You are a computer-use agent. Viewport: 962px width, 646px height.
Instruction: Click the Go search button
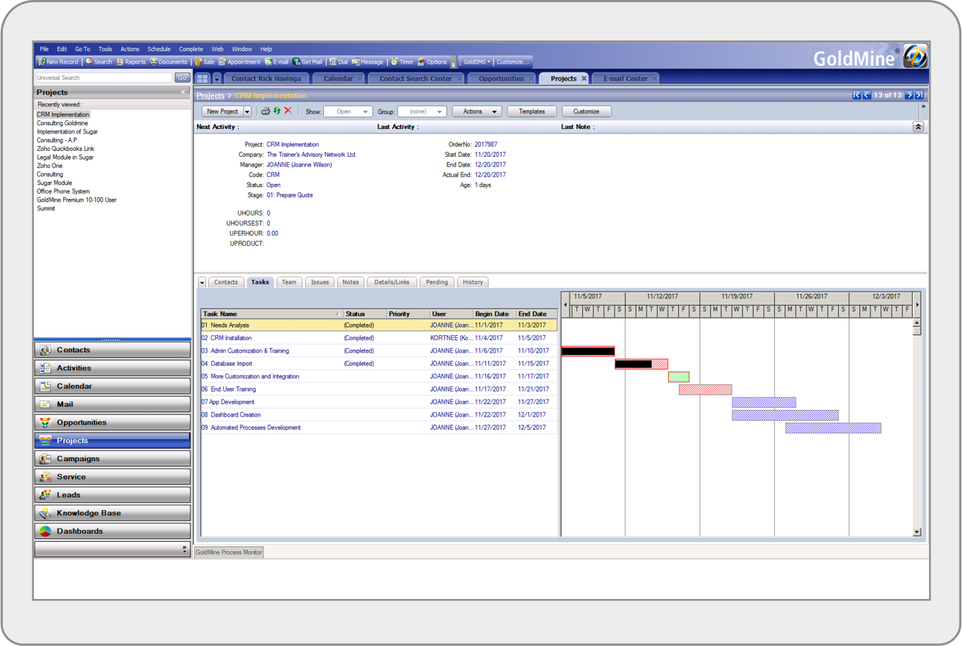point(182,78)
